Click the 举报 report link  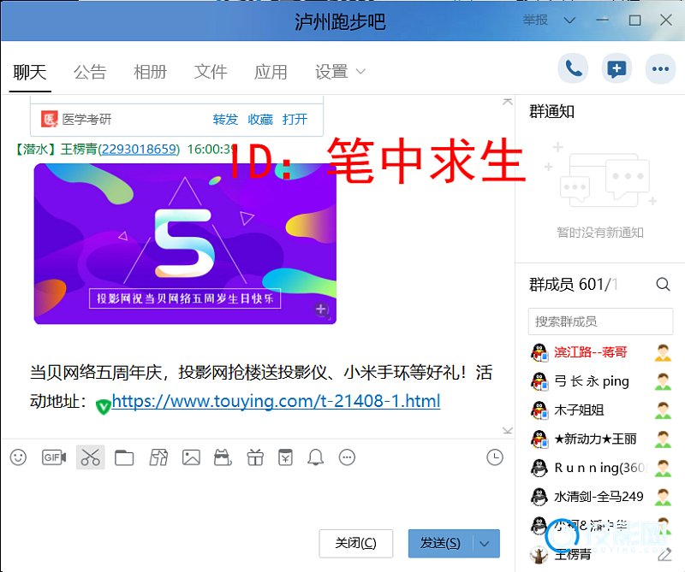536,20
